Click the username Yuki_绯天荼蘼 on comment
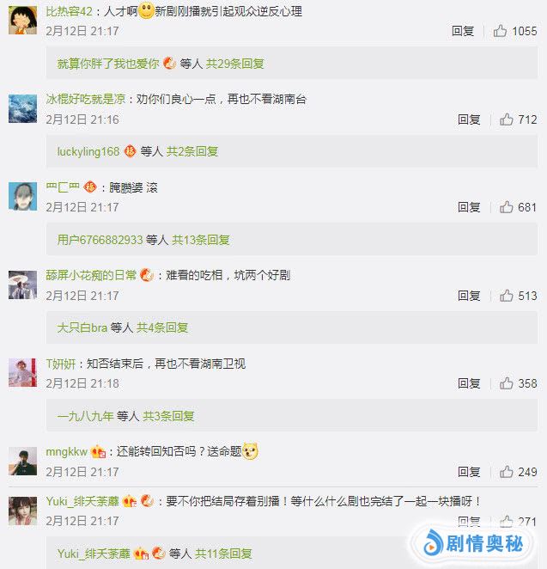This screenshot has width=547, height=569. click(x=82, y=501)
